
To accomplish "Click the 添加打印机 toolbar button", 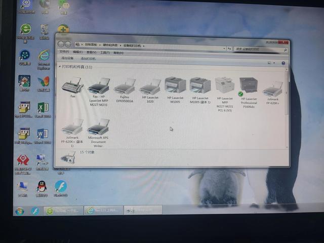I will click(88, 59).
